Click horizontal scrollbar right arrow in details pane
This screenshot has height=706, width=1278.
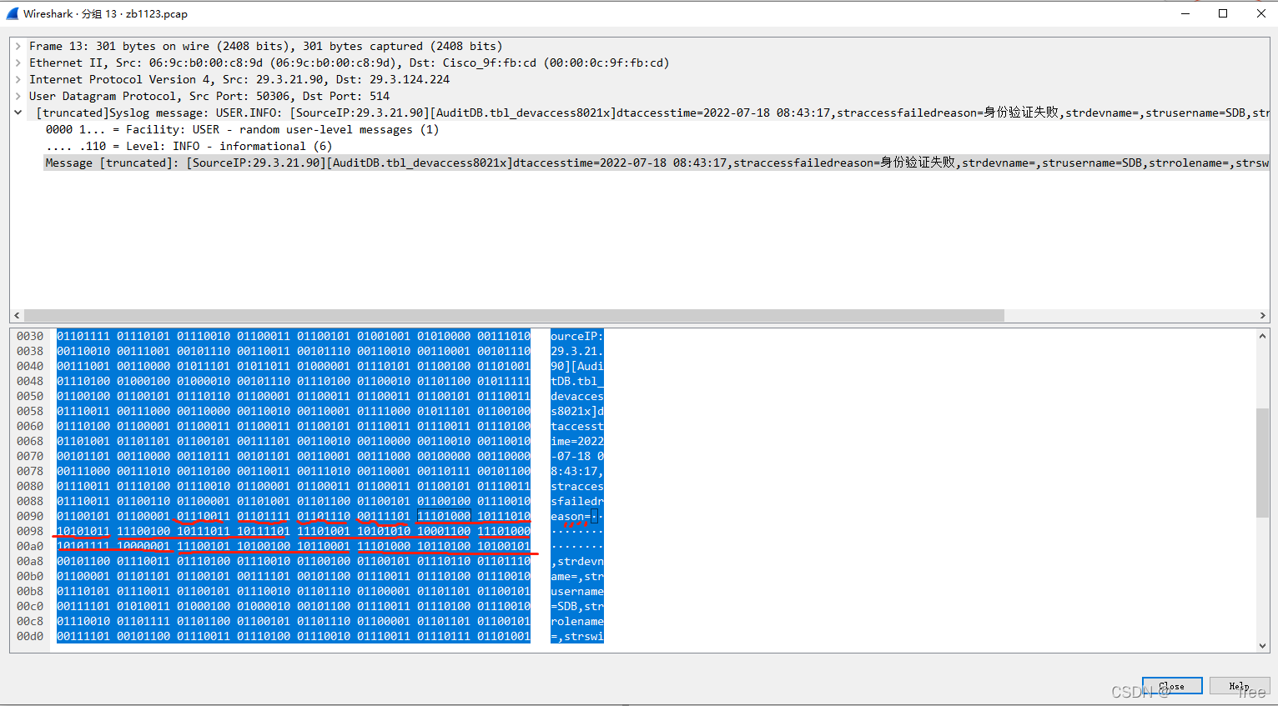[1263, 316]
